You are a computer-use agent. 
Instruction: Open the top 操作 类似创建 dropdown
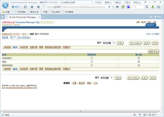(x=108, y=43)
